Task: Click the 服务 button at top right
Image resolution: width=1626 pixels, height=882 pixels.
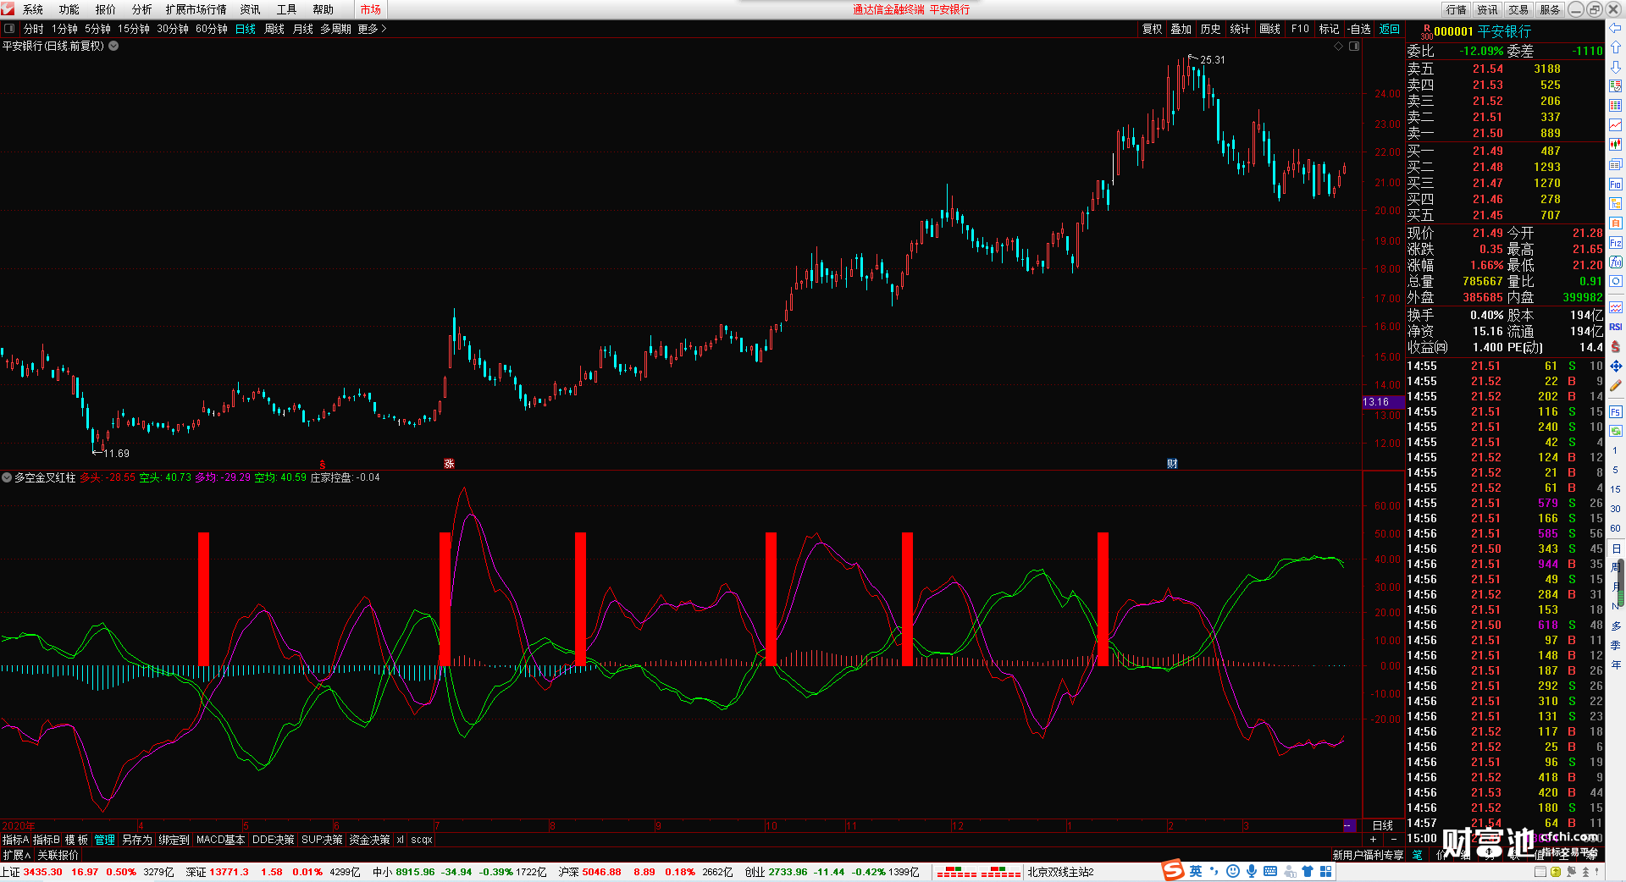Action: pyautogui.click(x=1550, y=9)
